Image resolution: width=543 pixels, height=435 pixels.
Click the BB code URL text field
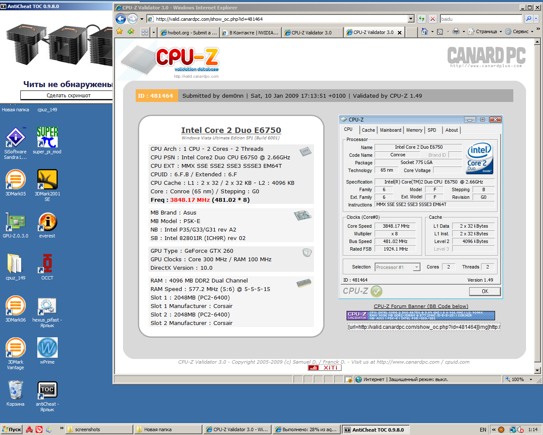[424, 327]
